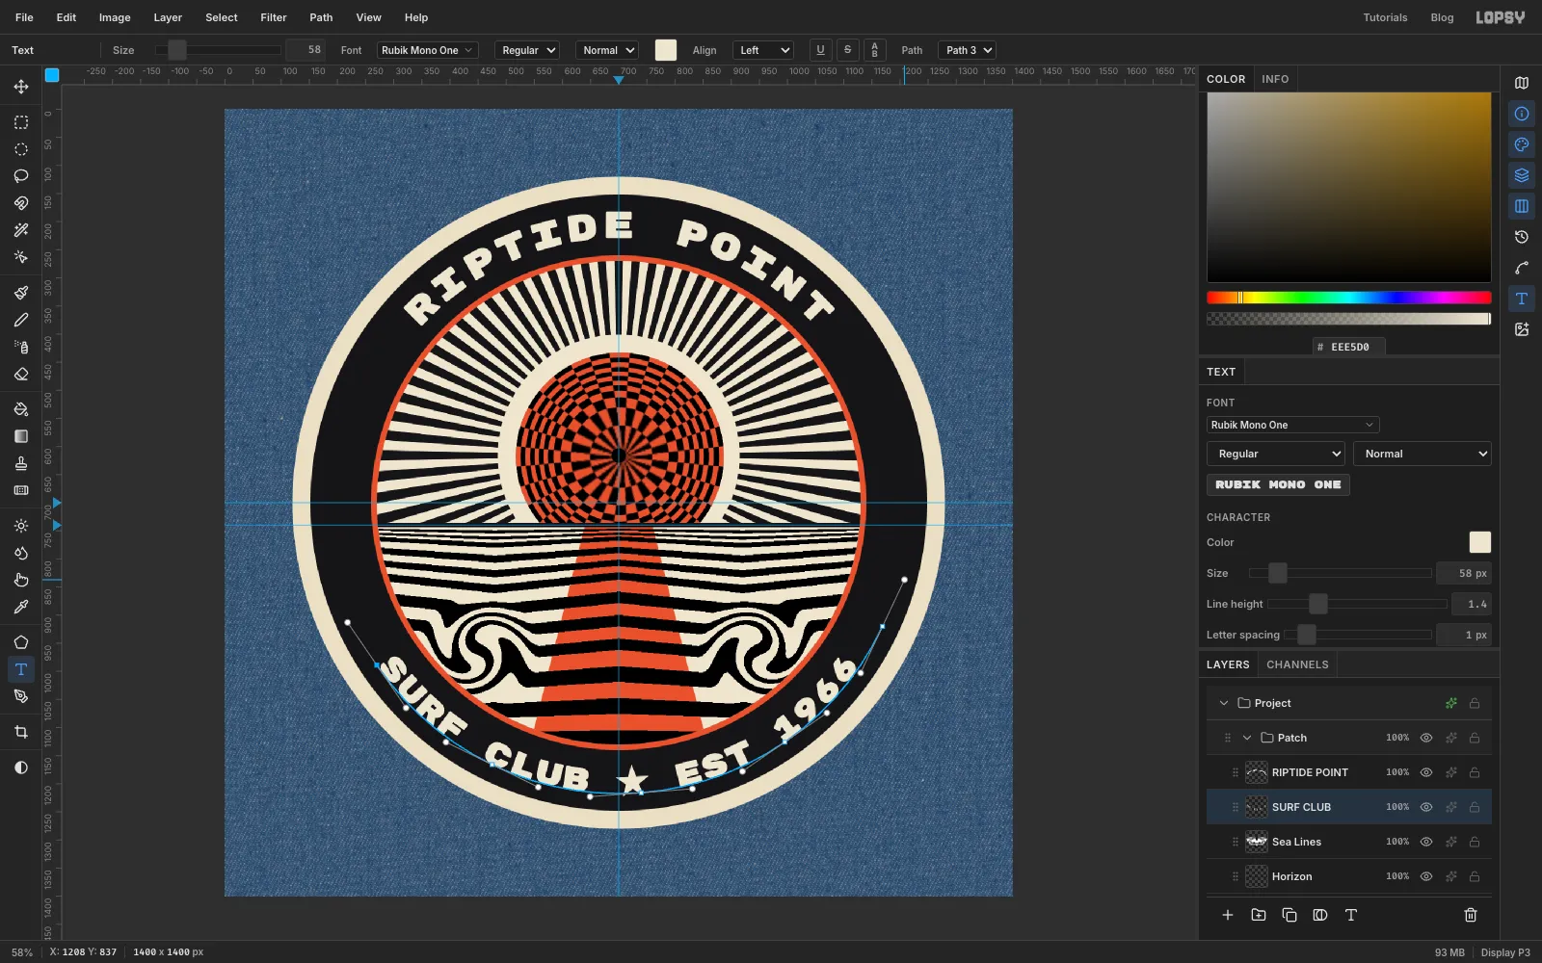Switch to the Info tab

point(1275,79)
